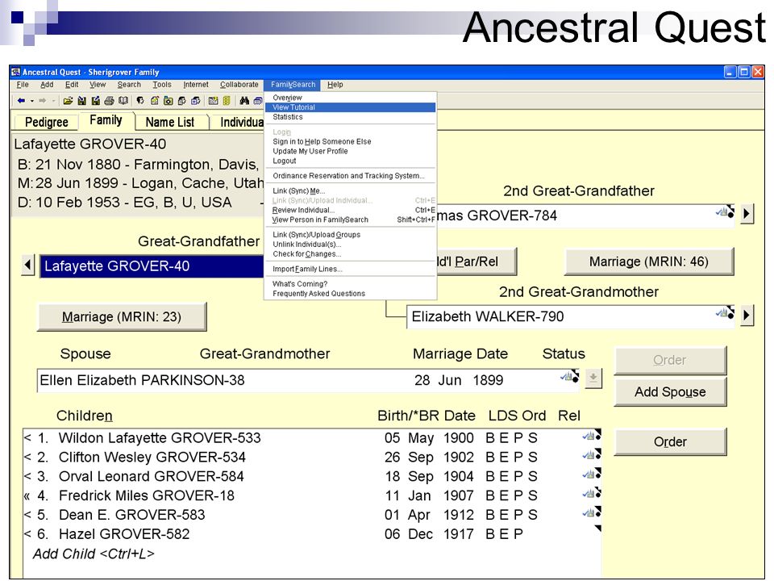Click the blue Back arrow toolbar icon
This screenshot has width=774, height=581.
pos(21,101)
